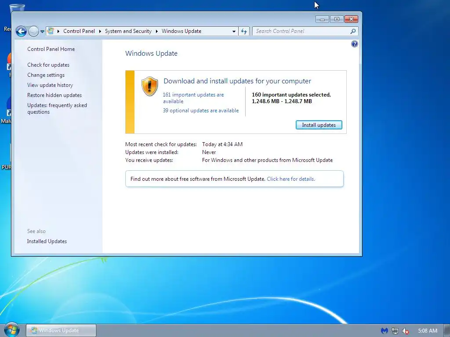Screen dimensions: 450x337
Task: Open 39 optional updates are available
Action: pyautogui.click(x=200, y=111)
